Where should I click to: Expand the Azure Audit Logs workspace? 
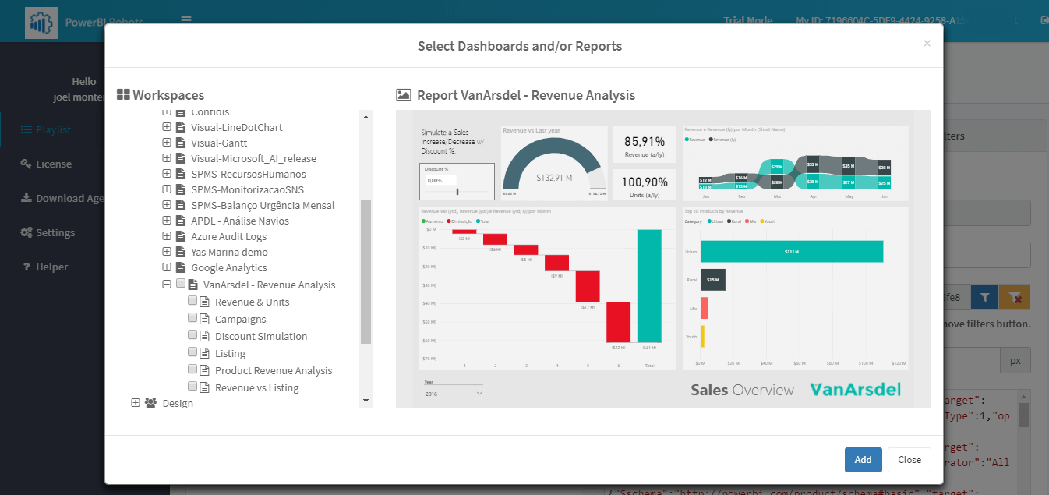click(165, 236)
